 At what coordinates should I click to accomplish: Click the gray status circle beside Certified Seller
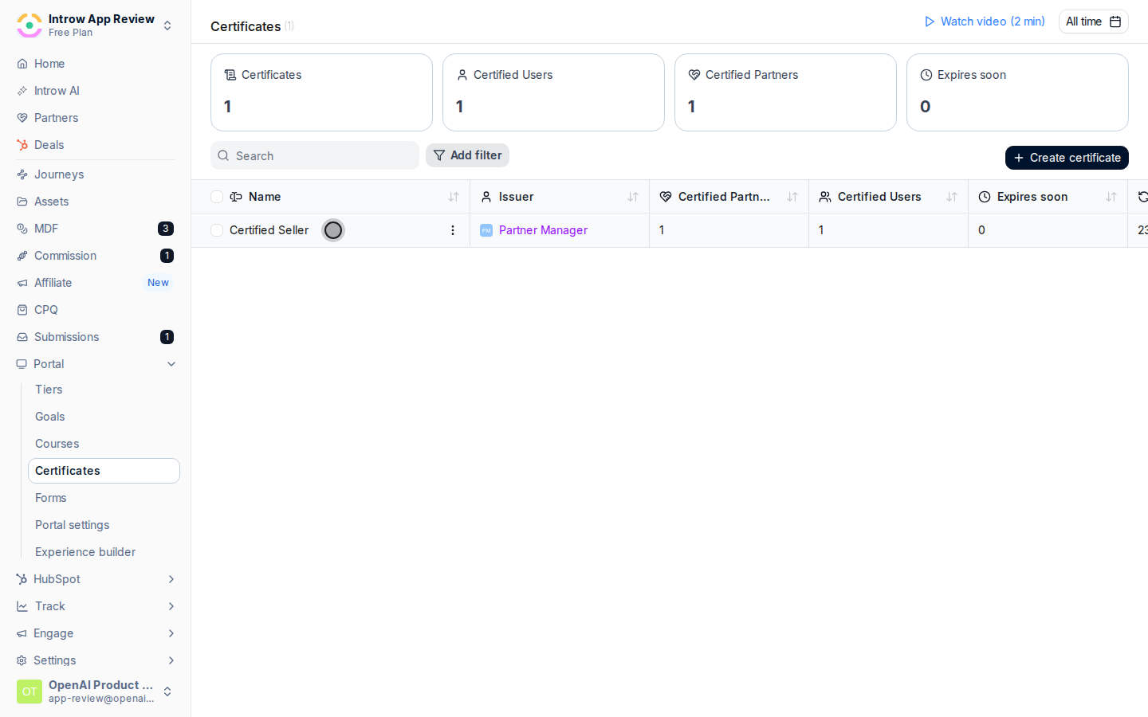click(333, 230)
